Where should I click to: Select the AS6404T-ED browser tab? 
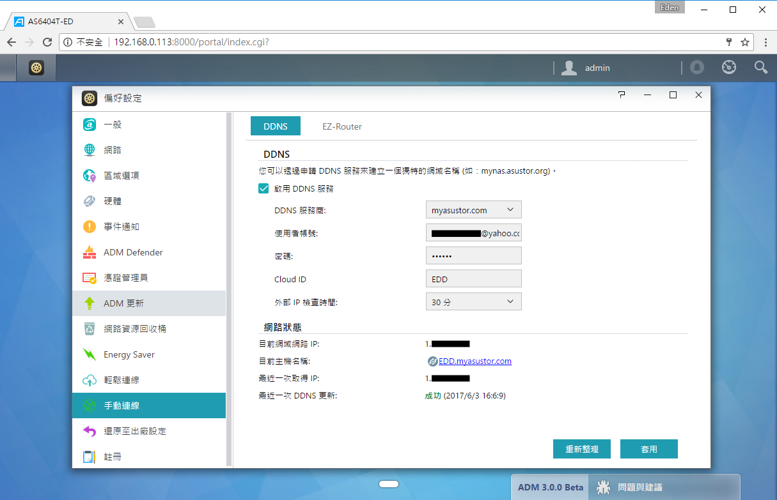(67, 21)
